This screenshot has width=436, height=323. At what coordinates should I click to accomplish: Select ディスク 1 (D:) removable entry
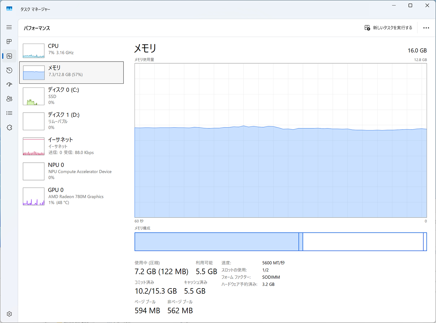pos(71,121)
